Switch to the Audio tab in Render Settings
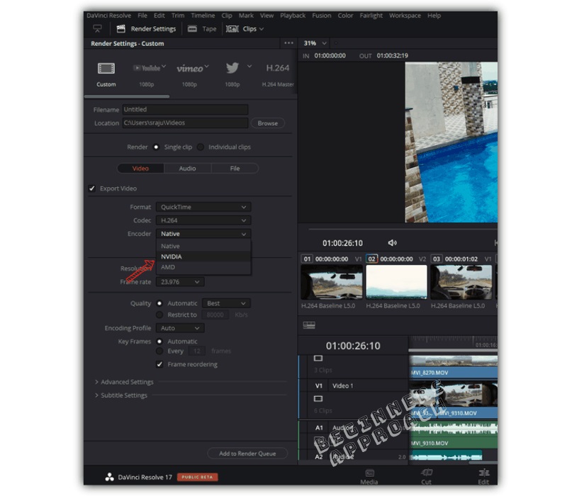The image size is (567, 496). (x=188, y=168)
